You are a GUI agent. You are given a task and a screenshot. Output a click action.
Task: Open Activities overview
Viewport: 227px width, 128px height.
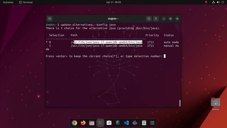(x=8, y=2)
